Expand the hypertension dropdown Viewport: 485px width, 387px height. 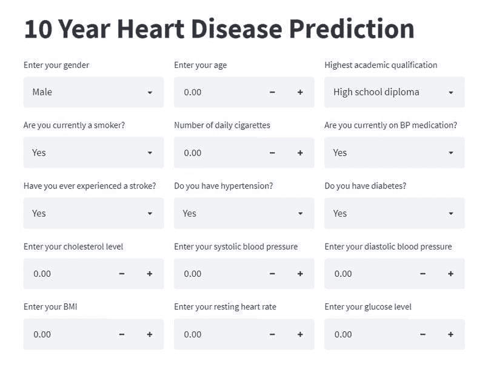244,213
